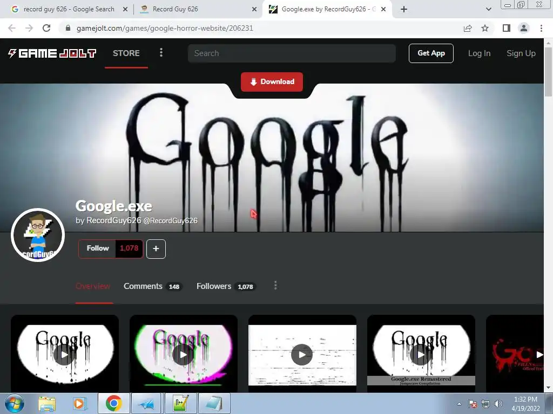
Task: Switch to the Followers tab
Action: [x=226, y=286]
